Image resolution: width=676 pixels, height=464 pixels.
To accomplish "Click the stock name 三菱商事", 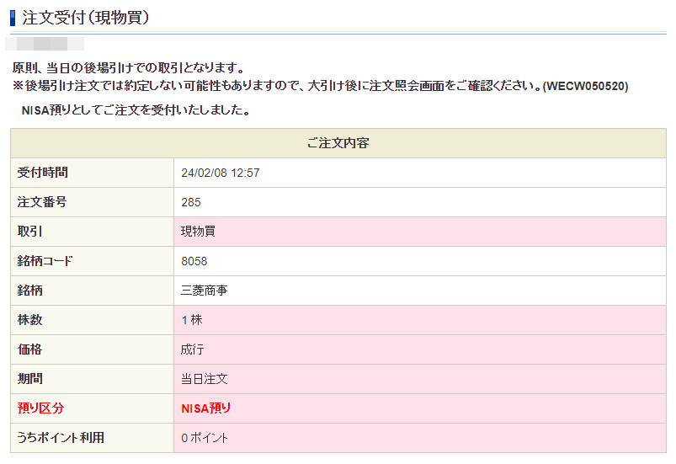I will (204, 291).
